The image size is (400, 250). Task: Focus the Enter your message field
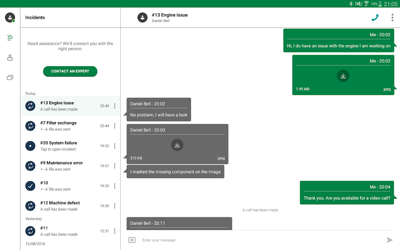pyautogui.click(x=261, y=240)
